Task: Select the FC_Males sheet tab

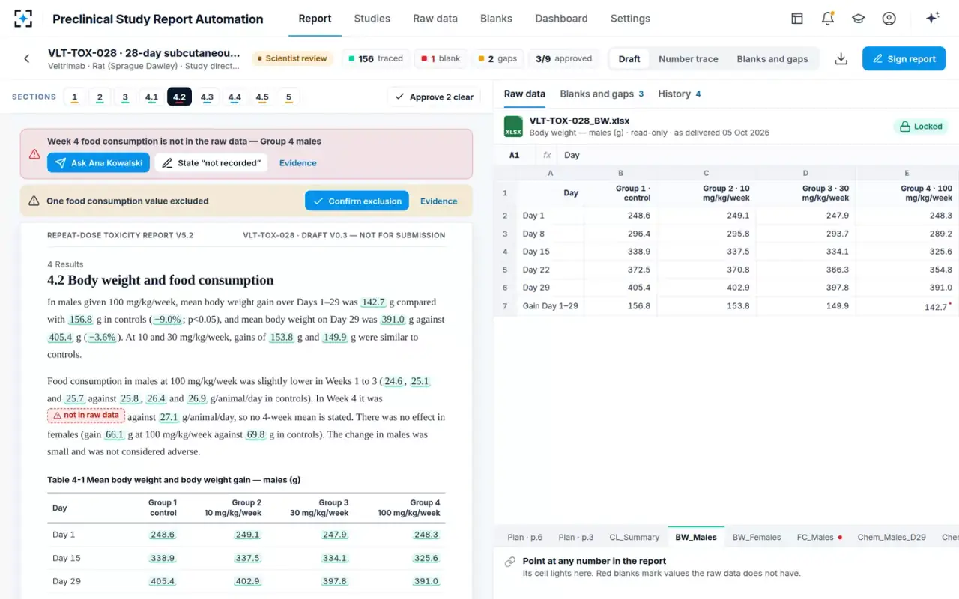Action: tap(820, 537)
